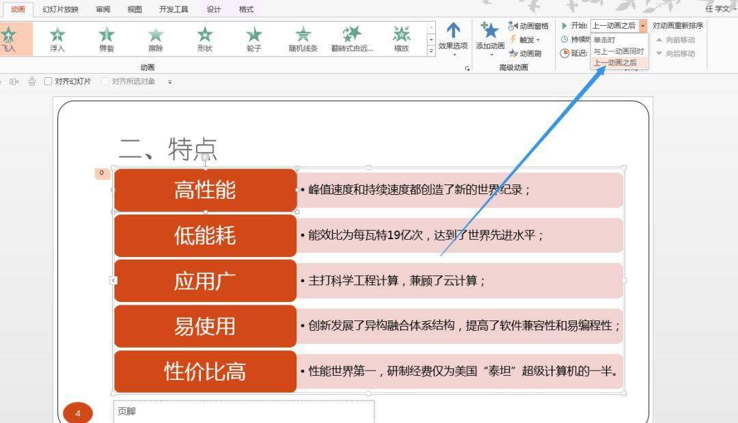This screenshot has width=738, height=423.
Task: Expand the 开始 start timing dropdown arrow
Action: click(644, 26)
